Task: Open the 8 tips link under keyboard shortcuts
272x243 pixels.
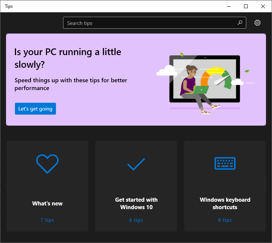Action: [225, 220]
